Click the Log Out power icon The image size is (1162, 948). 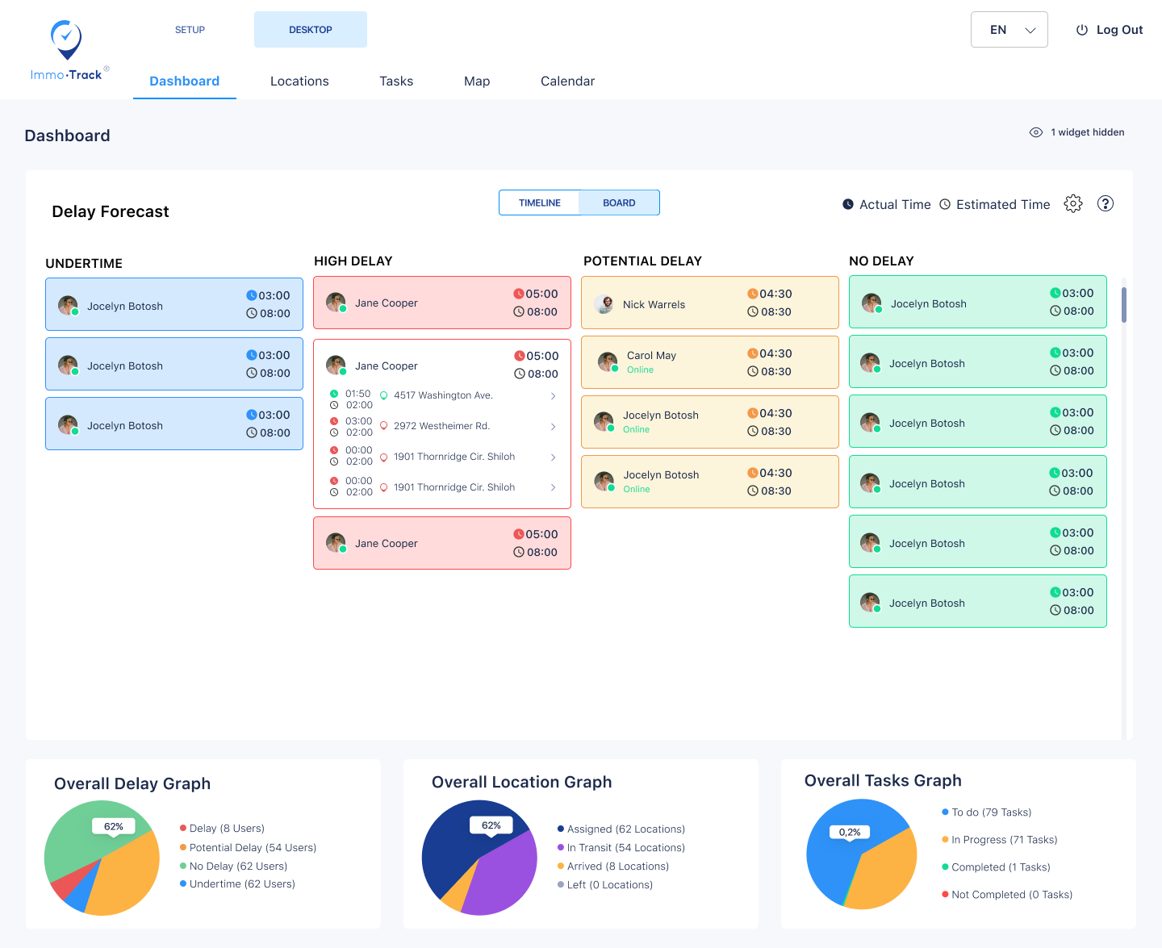click(1082, 30)
